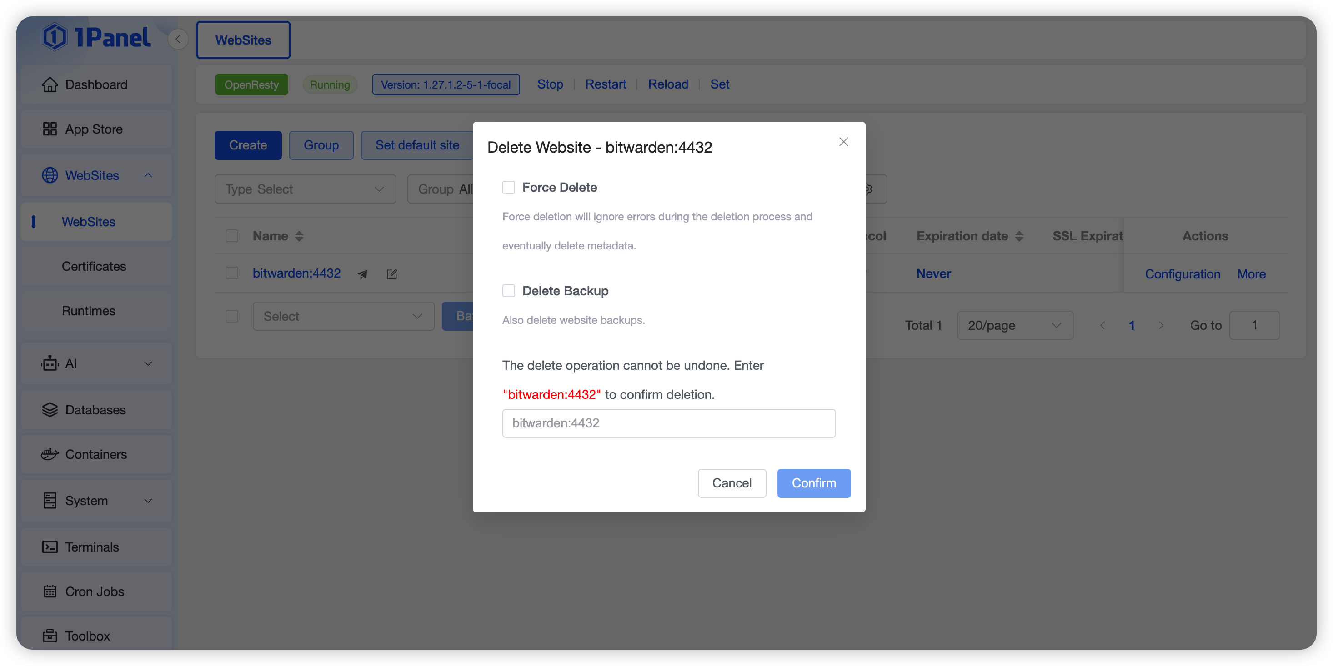This screenshot has width=1333, height=666.
Task: Click the paper plane icon beside bitwarden:4432
Action: (363, 274)
